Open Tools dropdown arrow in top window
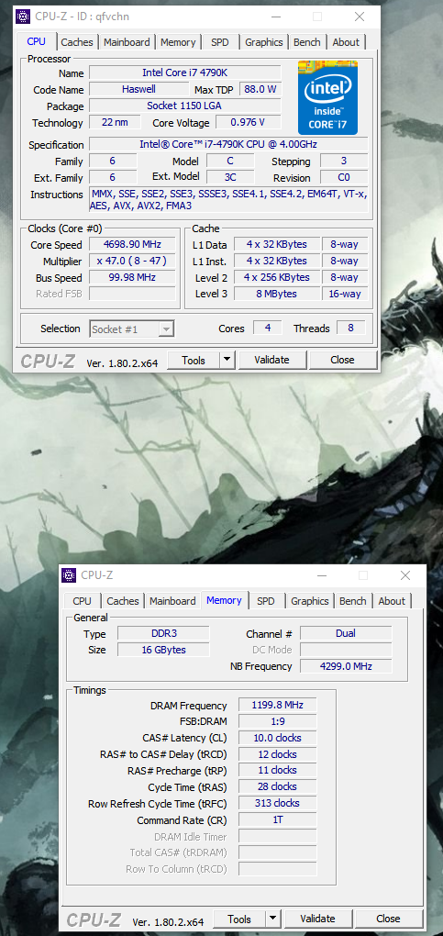This screenshot has height=936, width=443. (227, 360)
